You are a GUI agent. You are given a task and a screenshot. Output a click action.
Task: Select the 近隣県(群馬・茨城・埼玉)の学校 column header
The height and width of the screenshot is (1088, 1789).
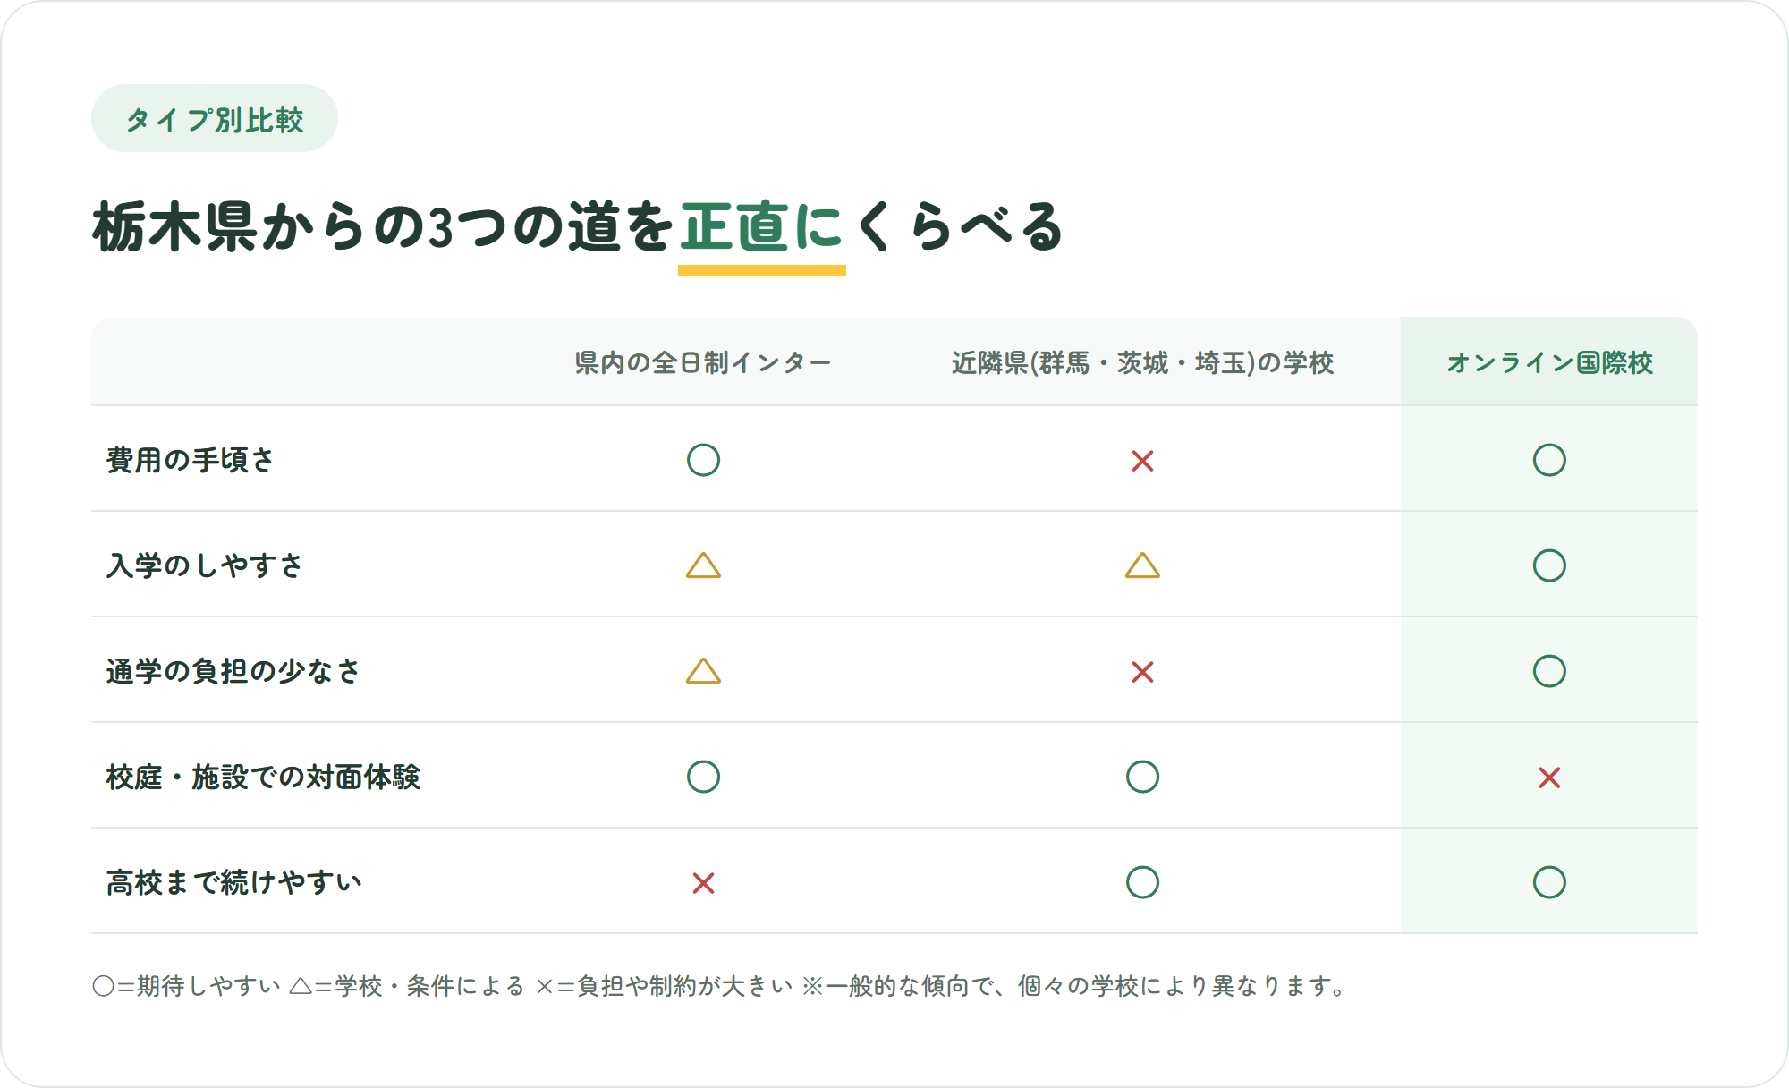click(x=1142, y=362)
